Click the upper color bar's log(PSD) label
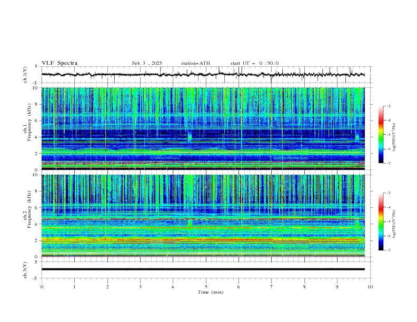 click(x=394, y=137)
